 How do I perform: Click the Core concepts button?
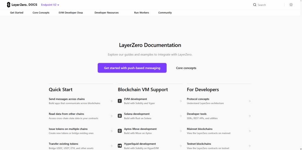pyautogui.click(x=186, y=68)
